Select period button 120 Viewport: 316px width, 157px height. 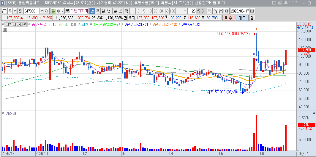(173, 11)
